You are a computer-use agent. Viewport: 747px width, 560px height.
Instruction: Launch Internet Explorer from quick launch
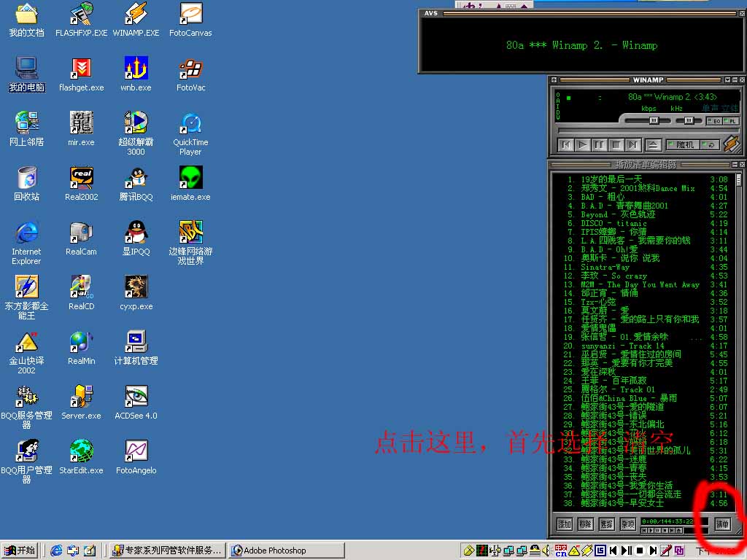click(x=56, y=551)
